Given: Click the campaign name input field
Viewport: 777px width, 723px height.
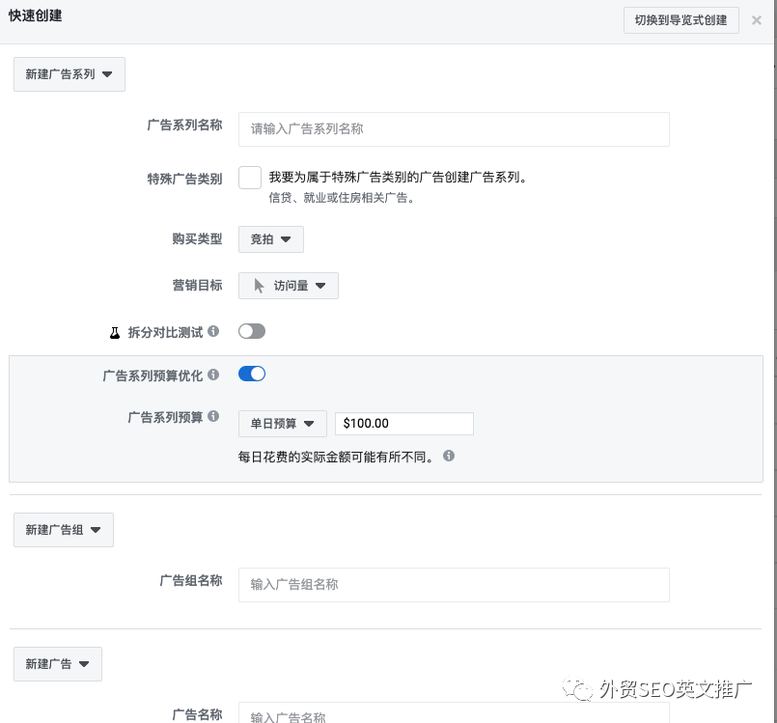Looking at the screenshot, I should (x=454, y=129).
